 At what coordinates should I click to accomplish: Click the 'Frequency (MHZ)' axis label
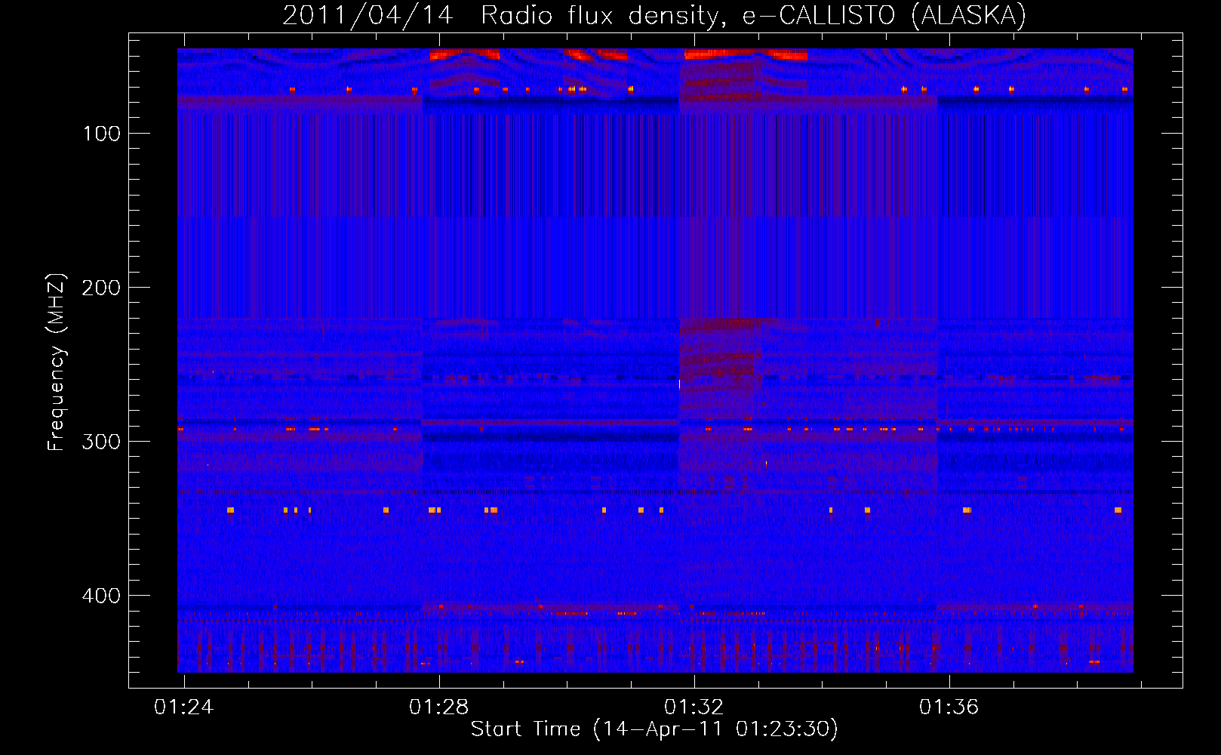point(57,362)
